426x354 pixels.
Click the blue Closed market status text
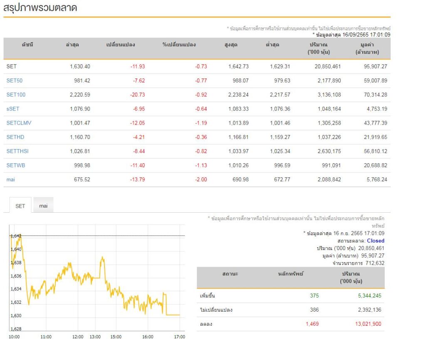point(375,241)
